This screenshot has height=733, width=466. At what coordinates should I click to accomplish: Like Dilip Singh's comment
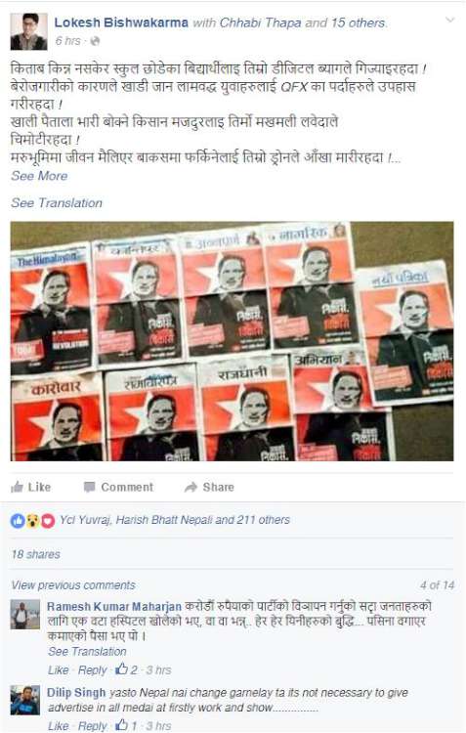click(x=59, y=725)
